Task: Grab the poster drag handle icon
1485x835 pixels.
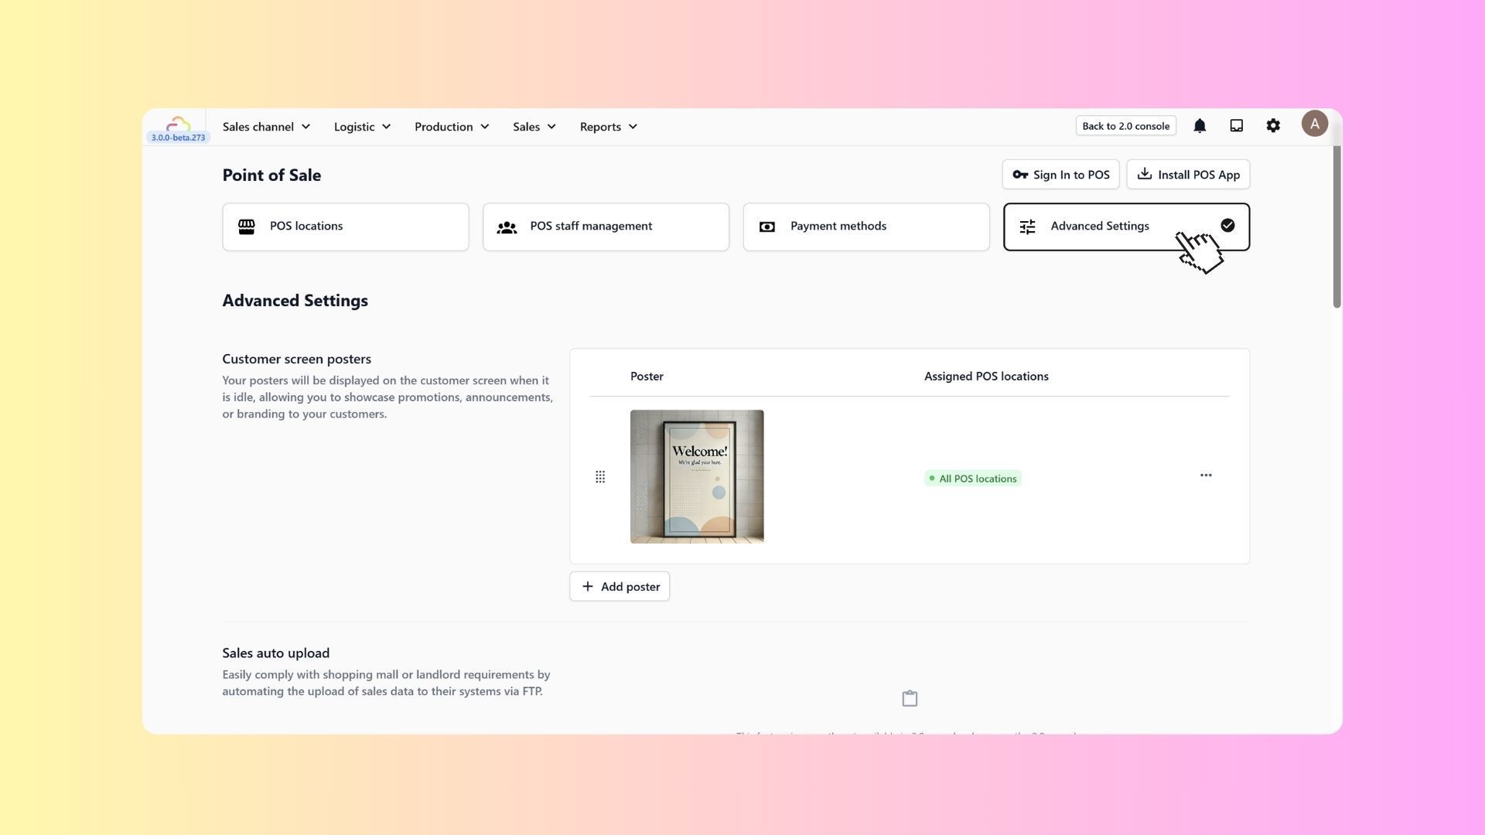Action: pos(600,477)
